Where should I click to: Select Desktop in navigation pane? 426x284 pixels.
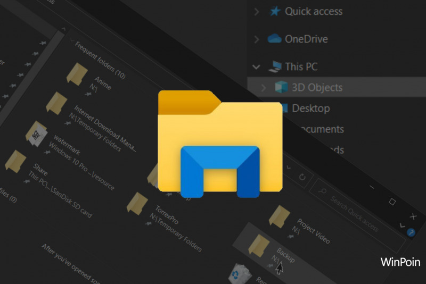[x=311, y=108]
